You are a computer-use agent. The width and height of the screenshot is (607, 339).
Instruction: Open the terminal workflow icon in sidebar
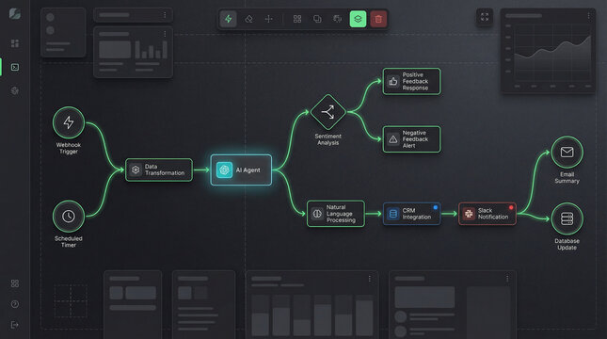[x=15, y=67]
